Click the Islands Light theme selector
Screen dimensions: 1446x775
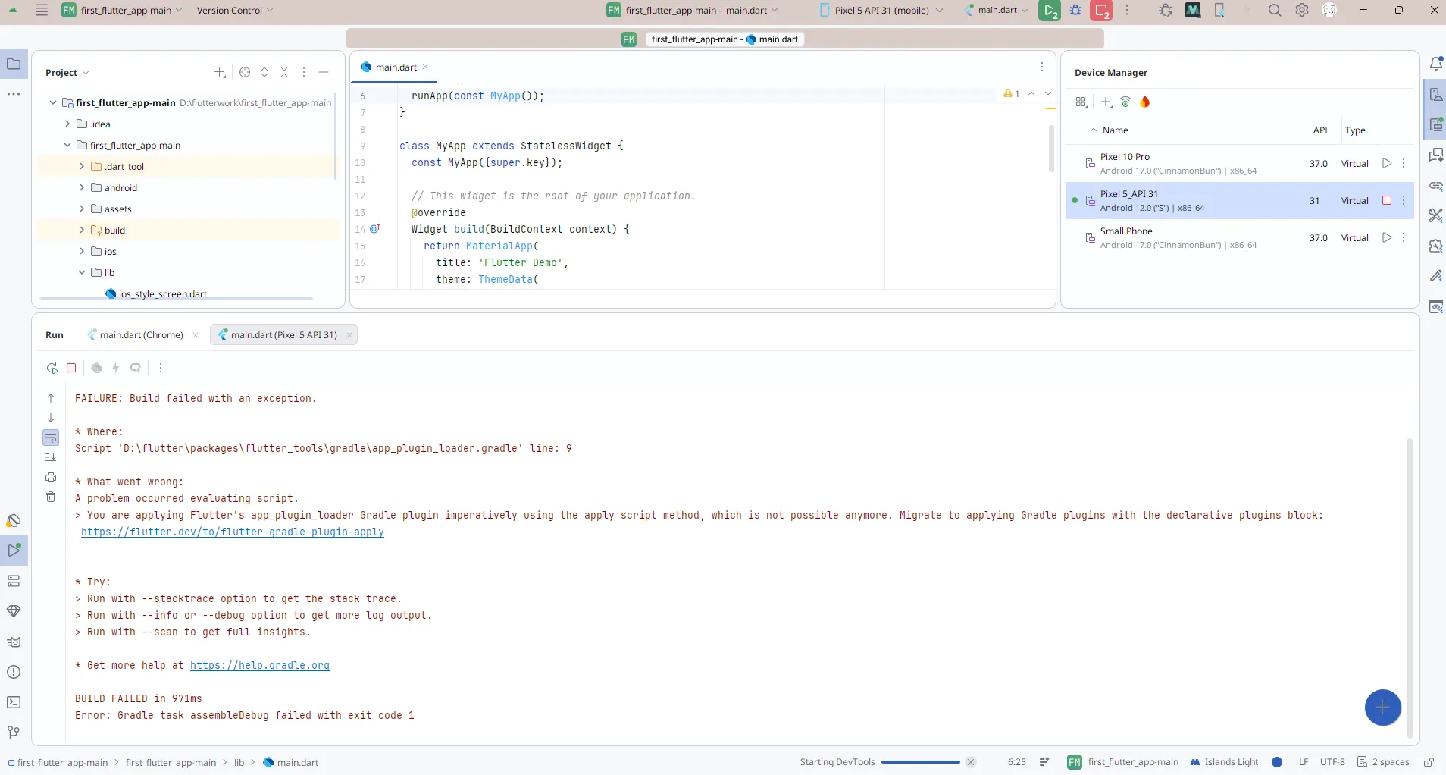[1224, 762]
